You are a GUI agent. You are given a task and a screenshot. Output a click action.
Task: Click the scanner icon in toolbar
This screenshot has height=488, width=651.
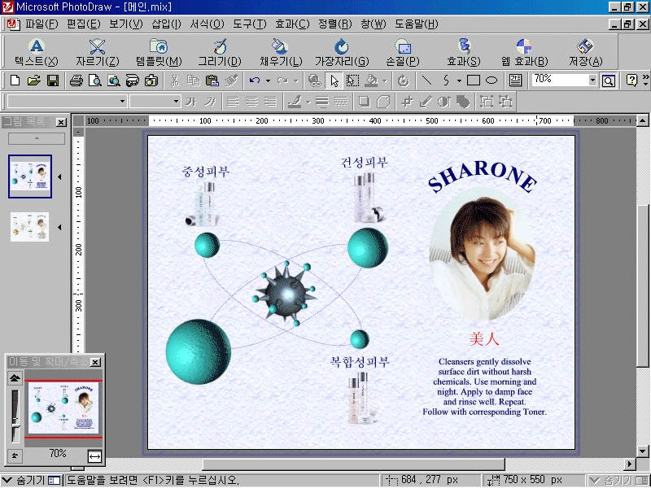[132, 81]
